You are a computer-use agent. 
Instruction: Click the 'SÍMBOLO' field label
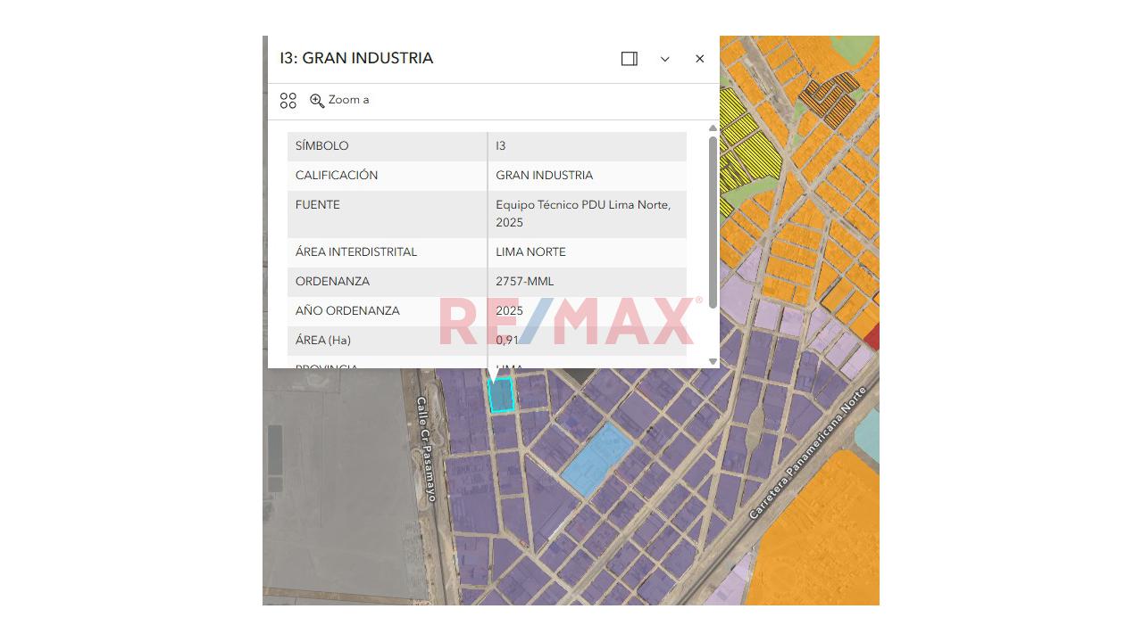322,146
